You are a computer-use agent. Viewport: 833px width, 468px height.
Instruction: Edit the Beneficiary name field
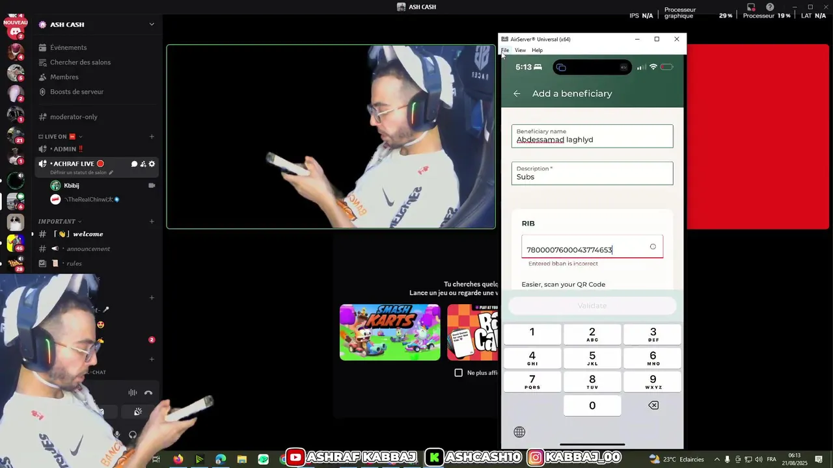(592, 136)
